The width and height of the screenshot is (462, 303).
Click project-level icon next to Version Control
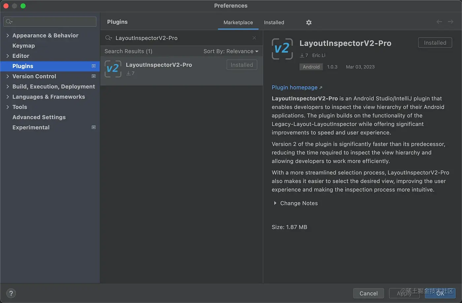(x=94, y=76)
